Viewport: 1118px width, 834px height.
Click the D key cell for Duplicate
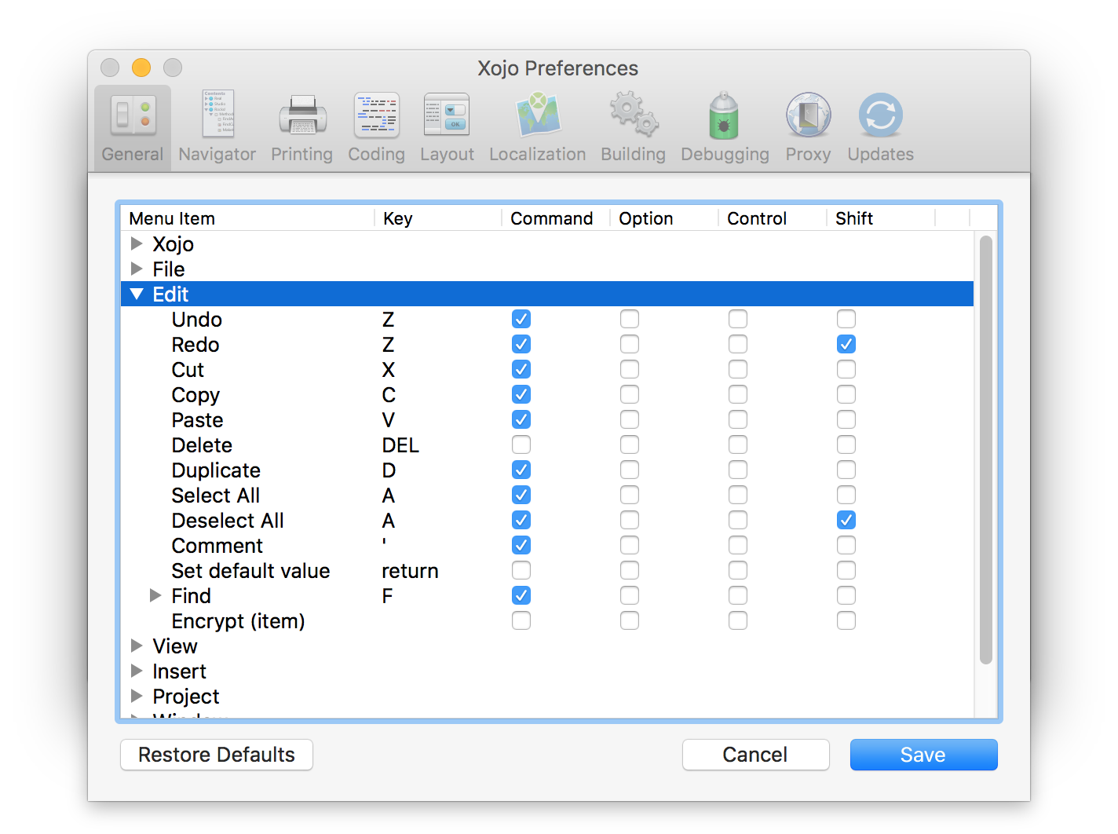coord(389,470)
